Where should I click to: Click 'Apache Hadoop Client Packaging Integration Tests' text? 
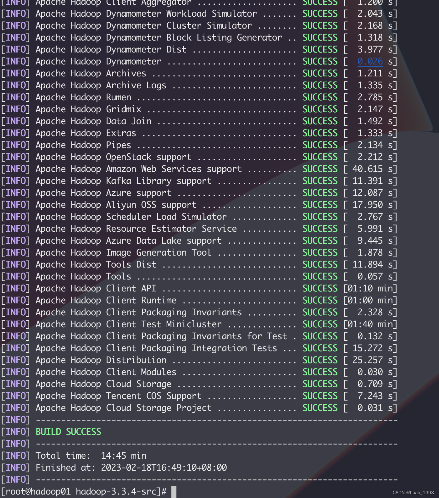[156, 348]
